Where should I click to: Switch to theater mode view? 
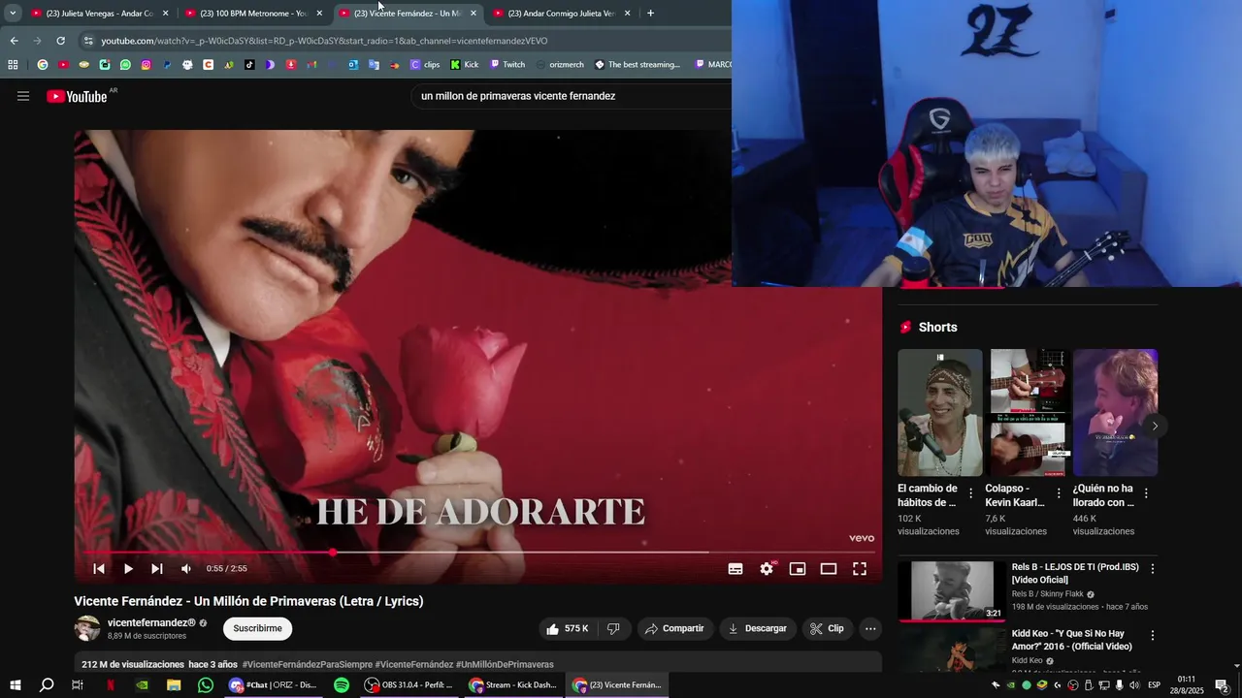coord(829,569)
